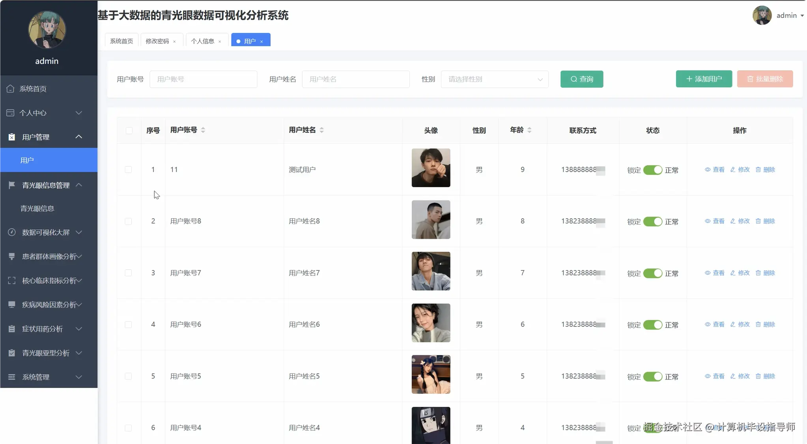The image size is (807, 444).
Task: Click the 查询 search button
Action: coord(581,79)
